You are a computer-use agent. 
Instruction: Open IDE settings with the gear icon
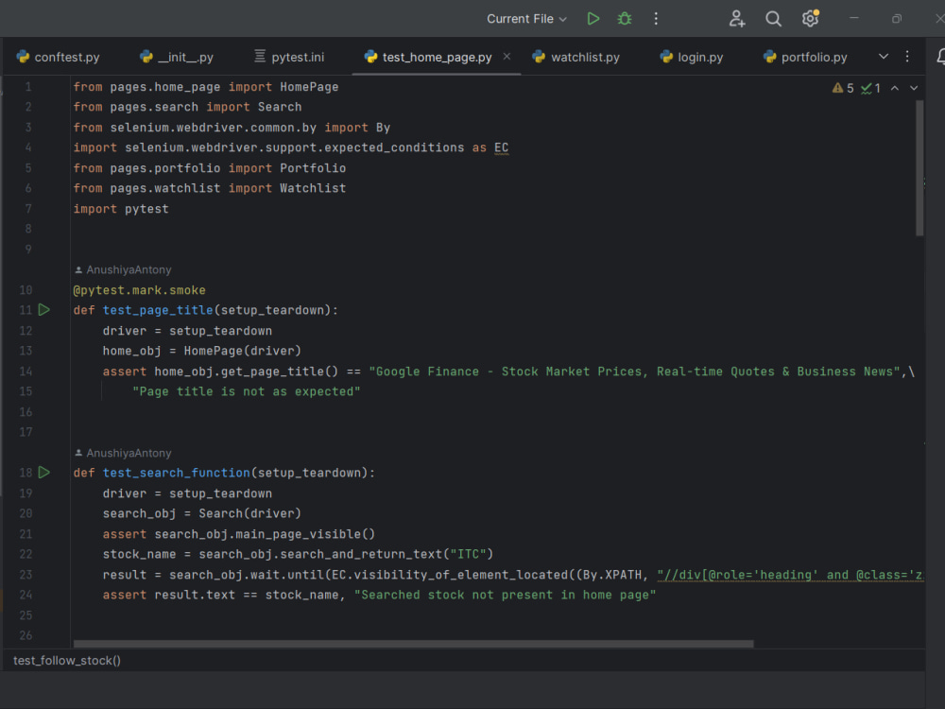point(810,19)
